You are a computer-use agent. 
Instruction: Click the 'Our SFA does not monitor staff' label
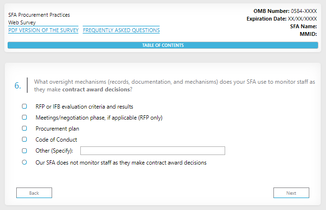(x=121, y=163)
